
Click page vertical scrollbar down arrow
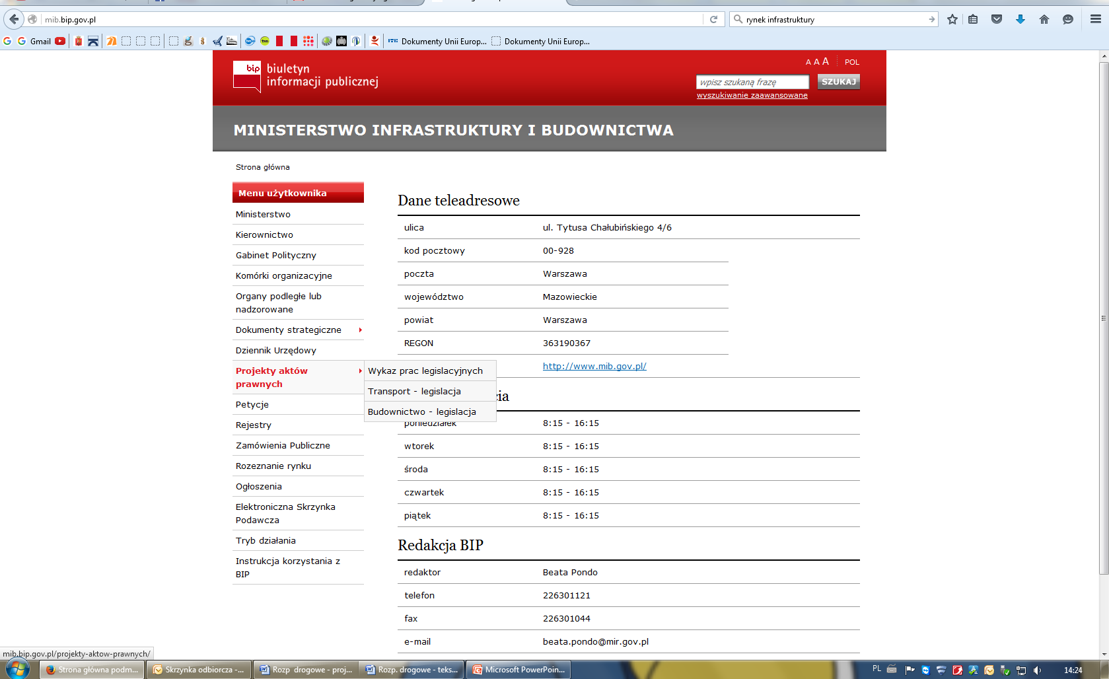1104,655
